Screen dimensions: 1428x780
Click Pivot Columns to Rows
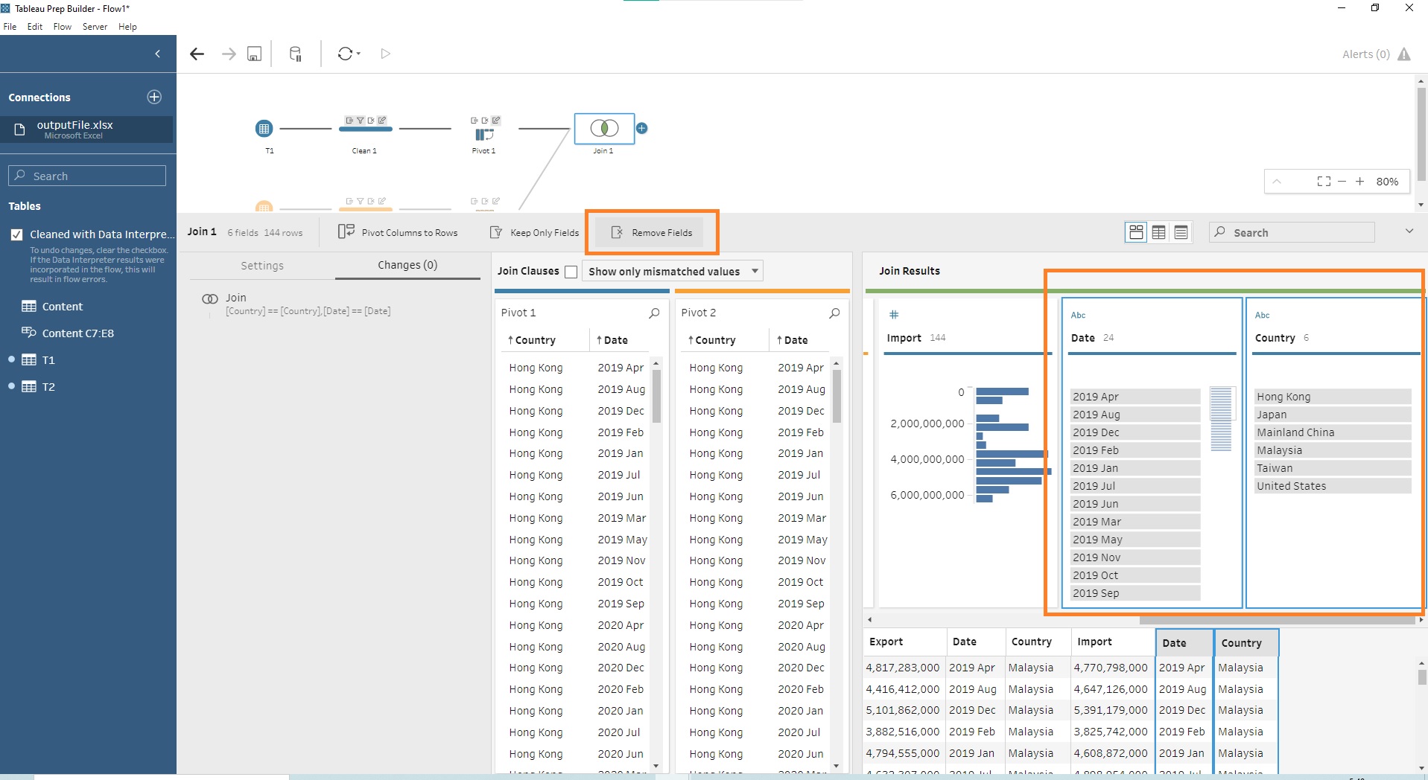[398, 232]
